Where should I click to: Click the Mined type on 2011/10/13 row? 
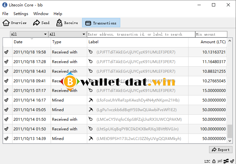pyautogui.click(x=58, y=138)
